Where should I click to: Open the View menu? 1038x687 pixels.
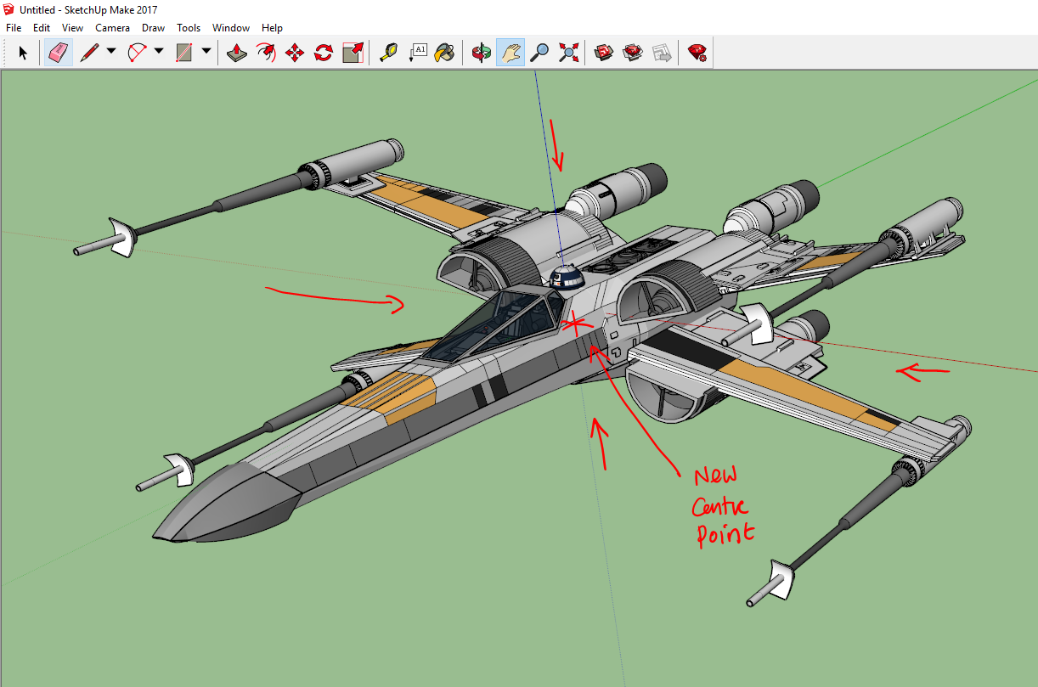73,27
